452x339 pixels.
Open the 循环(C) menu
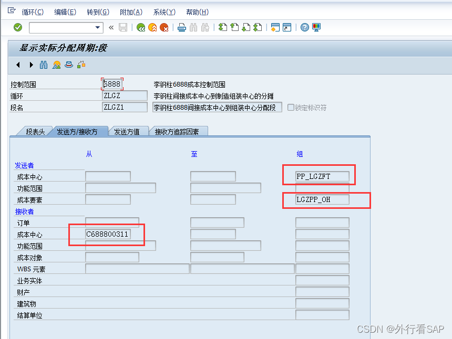(33, 12)
